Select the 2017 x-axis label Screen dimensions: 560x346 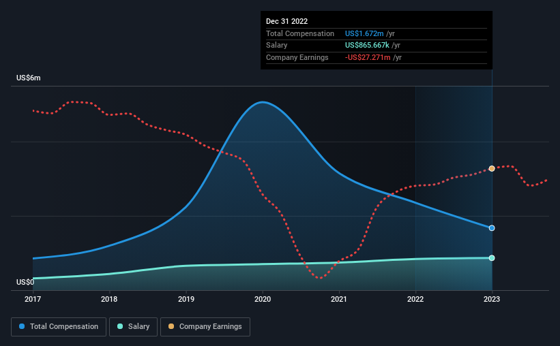pos(33,299)
